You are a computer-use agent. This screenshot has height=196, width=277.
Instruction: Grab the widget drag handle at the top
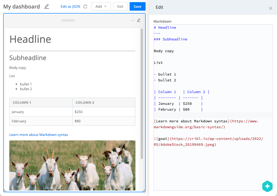68,20
